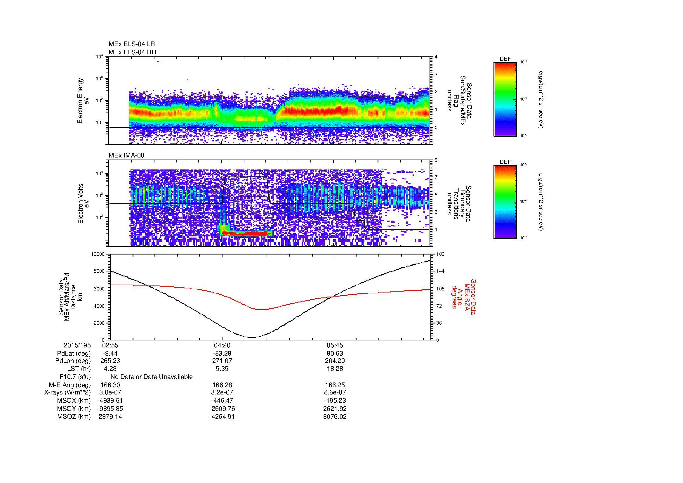
Task: Click the MEx Alt/Mars/Pd Distance axis label
Action: click(x=70, y=297)
